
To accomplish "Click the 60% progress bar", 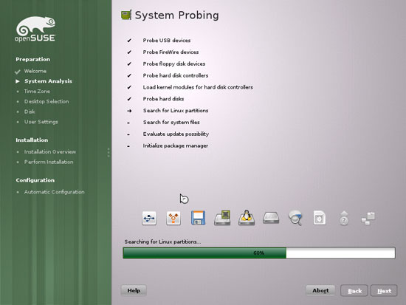I will [x=259, y=253].
